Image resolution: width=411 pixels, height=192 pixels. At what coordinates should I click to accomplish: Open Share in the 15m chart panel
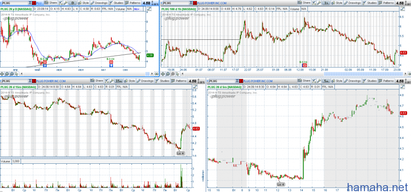pyautogui.click(x=97, y=81)
